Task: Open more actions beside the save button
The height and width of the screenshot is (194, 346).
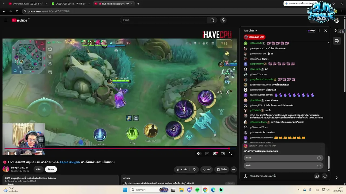Action: click(x=234, y=169)
